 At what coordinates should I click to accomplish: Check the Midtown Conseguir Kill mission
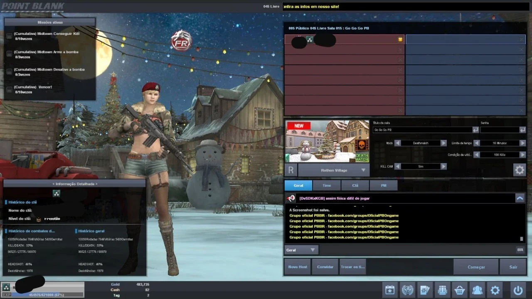(x=9, y=36)
